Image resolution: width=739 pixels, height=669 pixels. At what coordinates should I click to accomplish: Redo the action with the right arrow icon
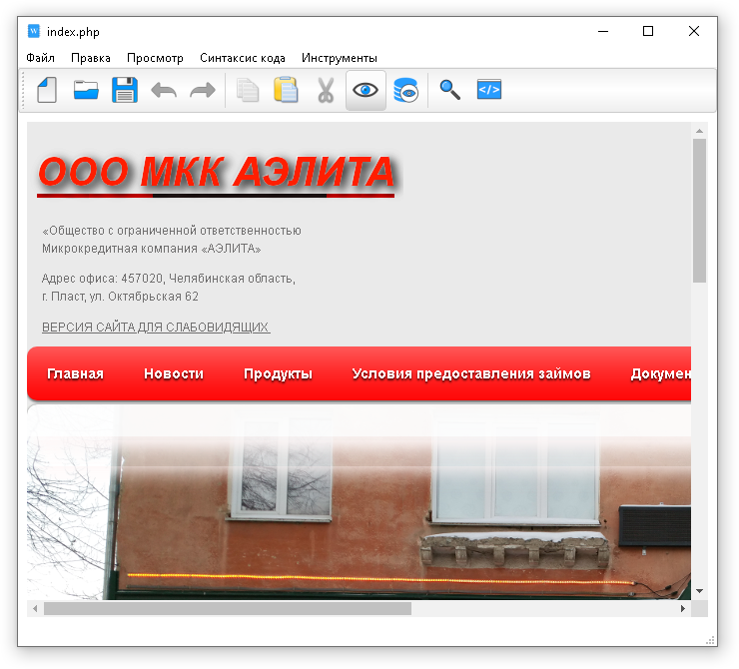[203, 90]
